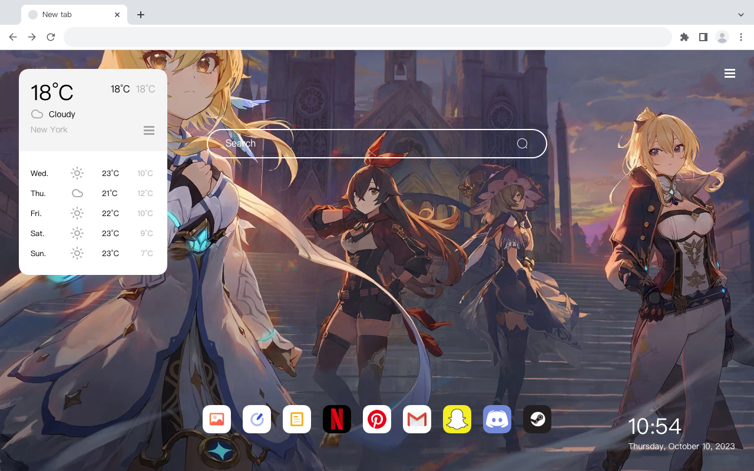
Task: Reload the current page
Action: point(51,37)
